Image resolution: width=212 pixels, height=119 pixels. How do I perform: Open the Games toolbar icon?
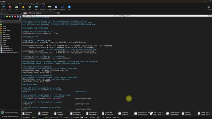click(17, 8)
